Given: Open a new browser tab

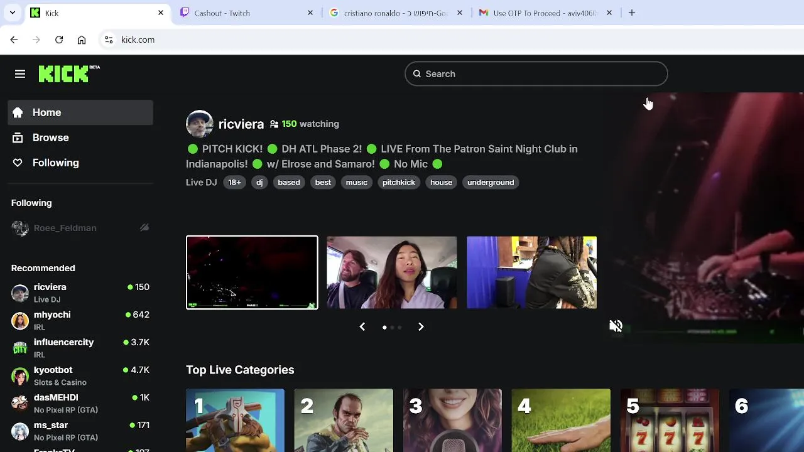Looking at the screenshot, I should point(632,13).
